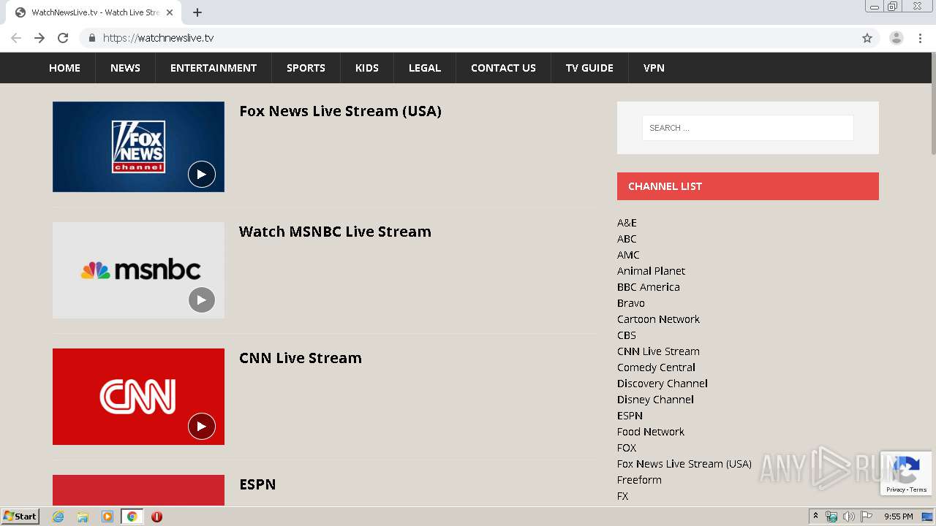Screen dimensions: 936x526
Task: Click the browser address bar URL
Action: pyautogui.click(x=158, y=38)
